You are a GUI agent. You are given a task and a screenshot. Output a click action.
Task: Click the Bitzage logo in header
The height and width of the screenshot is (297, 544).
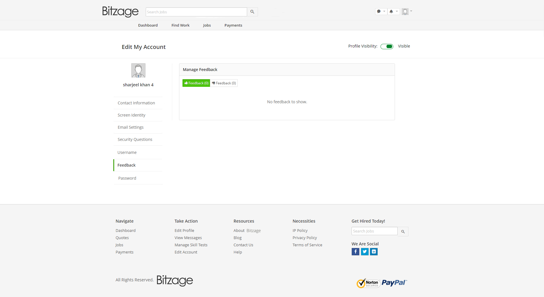click(120, 12)
